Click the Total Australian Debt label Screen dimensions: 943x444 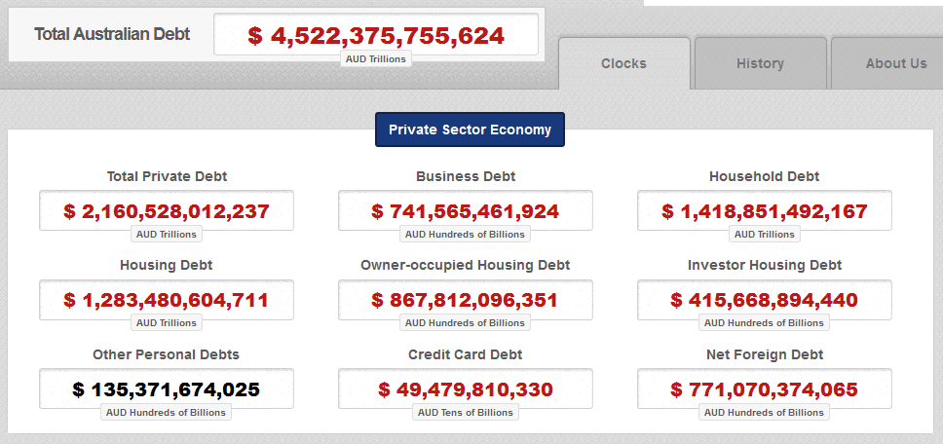(x=112, y=34)
